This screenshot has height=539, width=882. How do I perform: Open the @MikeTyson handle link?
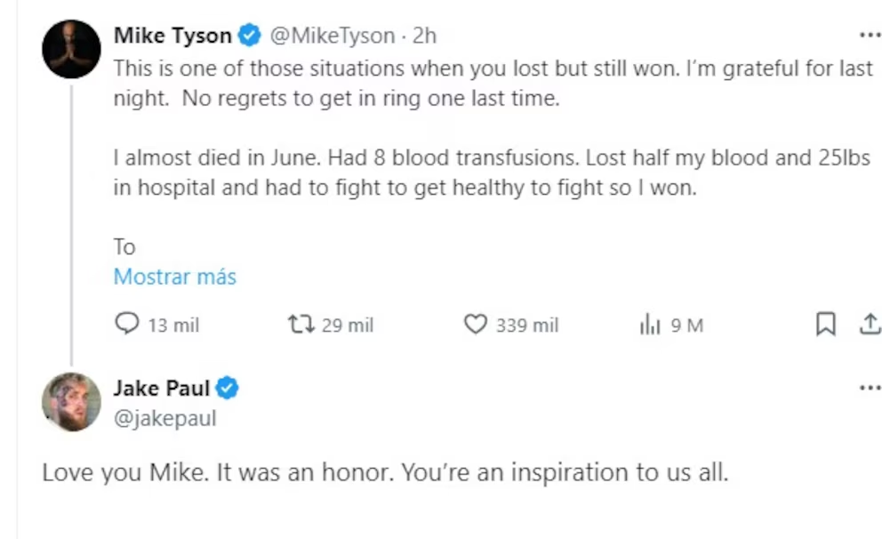(x=331, y=36)
